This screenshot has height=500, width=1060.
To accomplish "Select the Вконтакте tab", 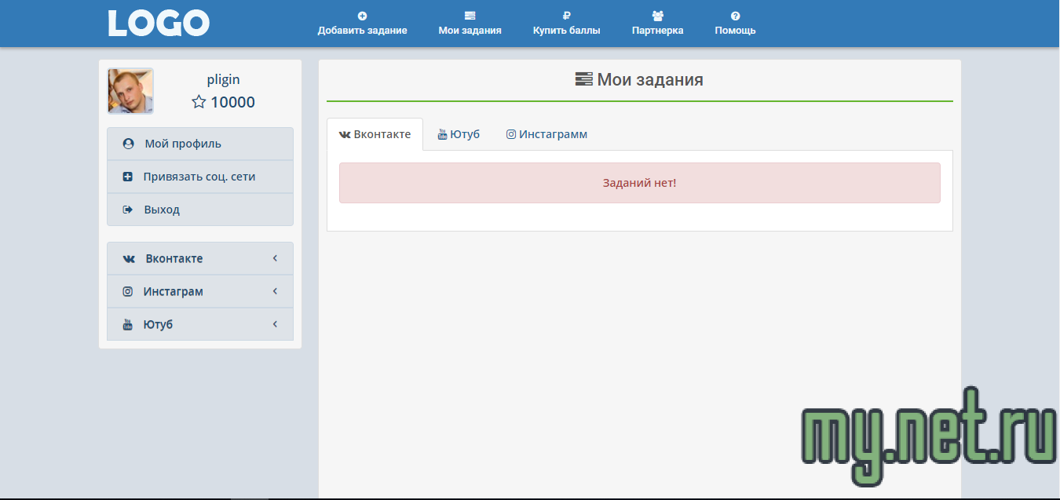I will point(375,134).
